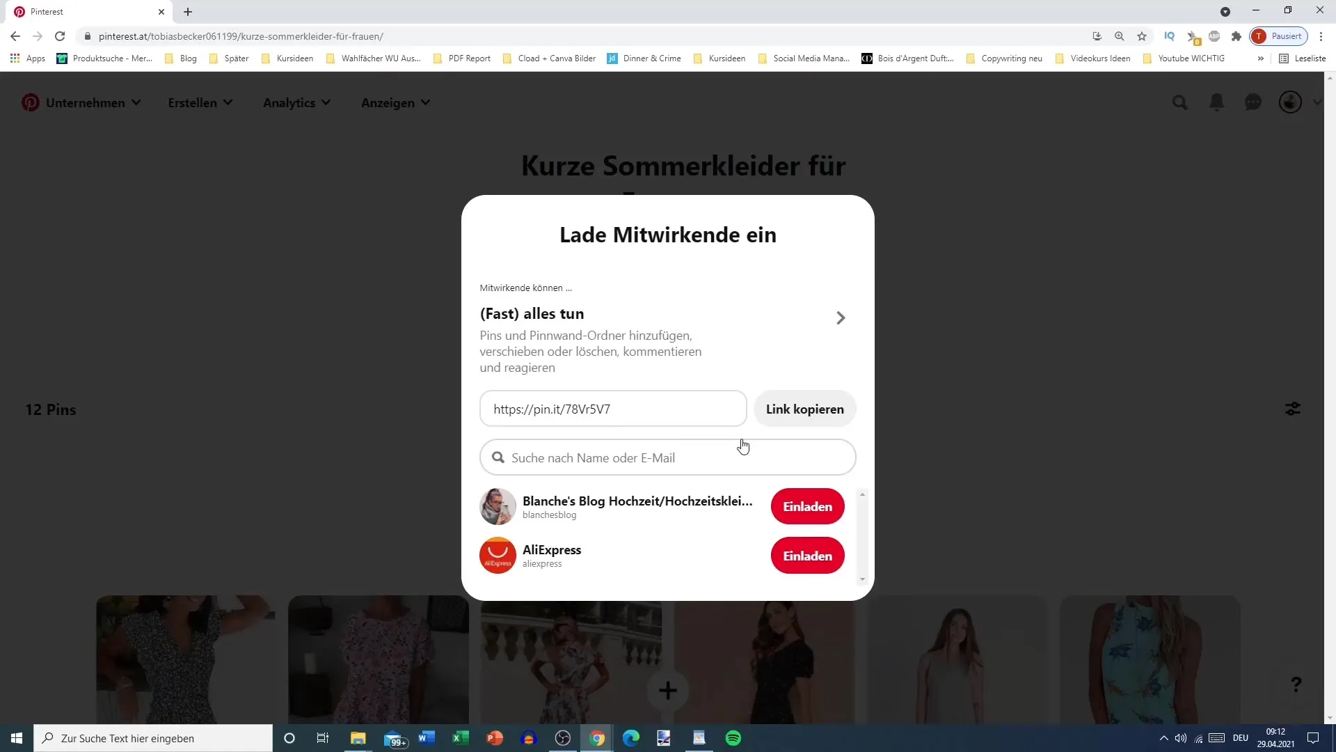Open board filter sliders icon
Screen dimensions: 1336x752
1292,409
